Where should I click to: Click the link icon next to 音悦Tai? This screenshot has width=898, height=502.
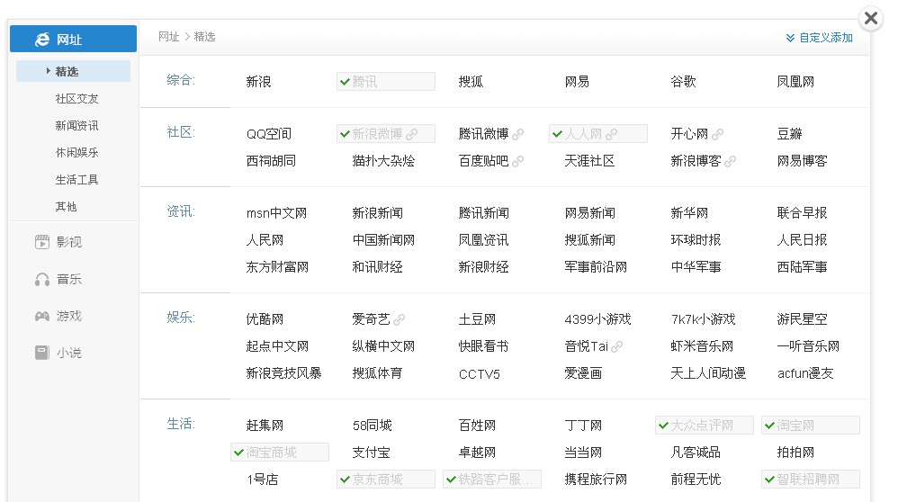click(616, 346)
